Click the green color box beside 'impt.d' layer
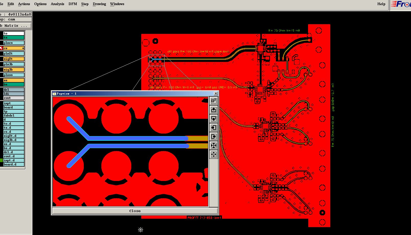 [1, 160]
